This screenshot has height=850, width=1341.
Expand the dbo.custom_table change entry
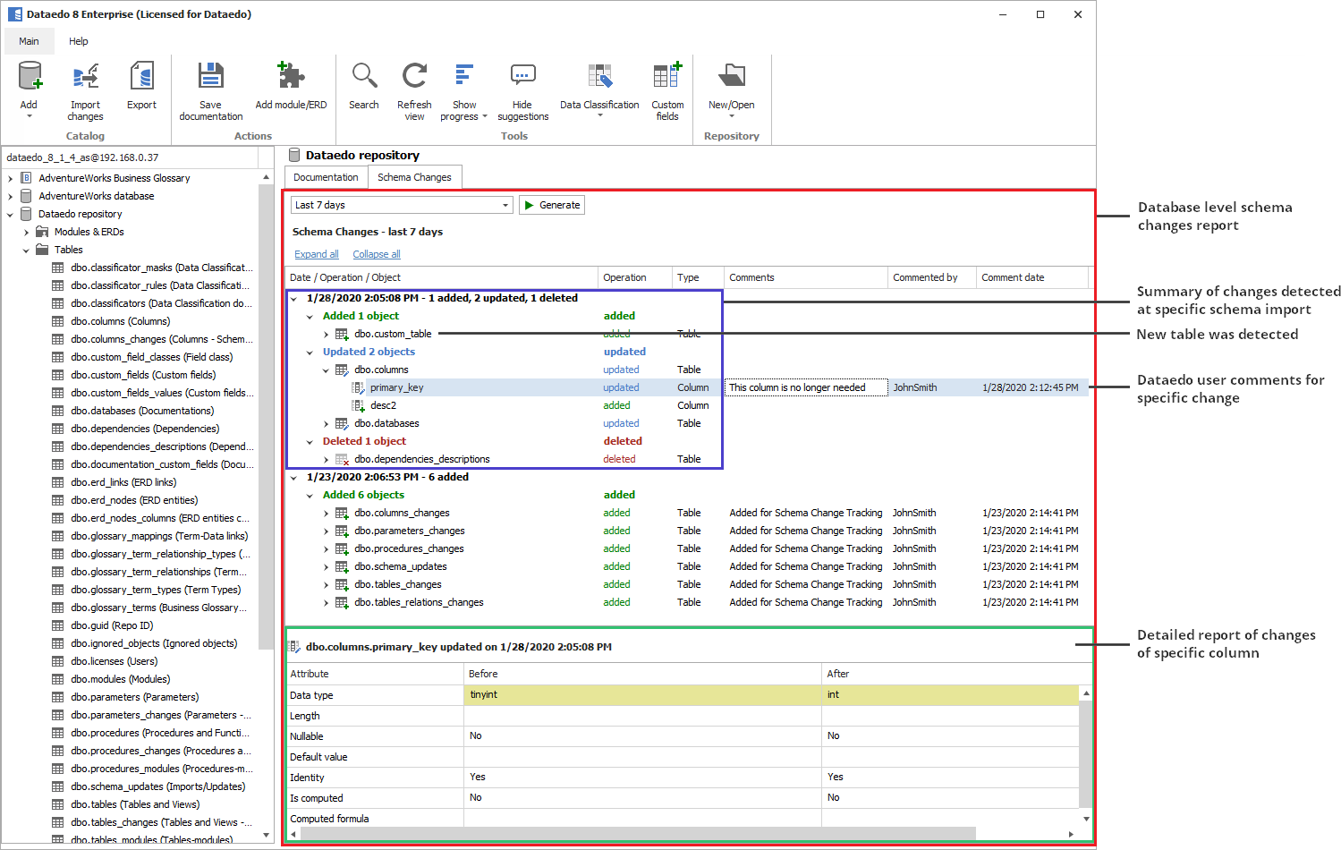(x=326, y=334)
